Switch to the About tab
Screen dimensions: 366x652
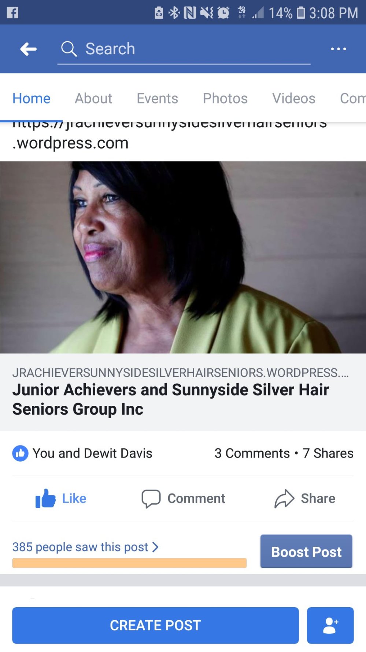[x=93, y=98]
